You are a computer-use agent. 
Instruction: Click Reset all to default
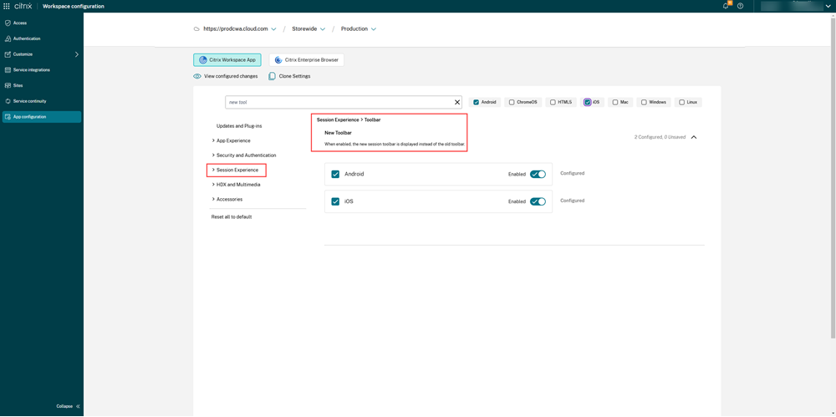pos(231,216)
